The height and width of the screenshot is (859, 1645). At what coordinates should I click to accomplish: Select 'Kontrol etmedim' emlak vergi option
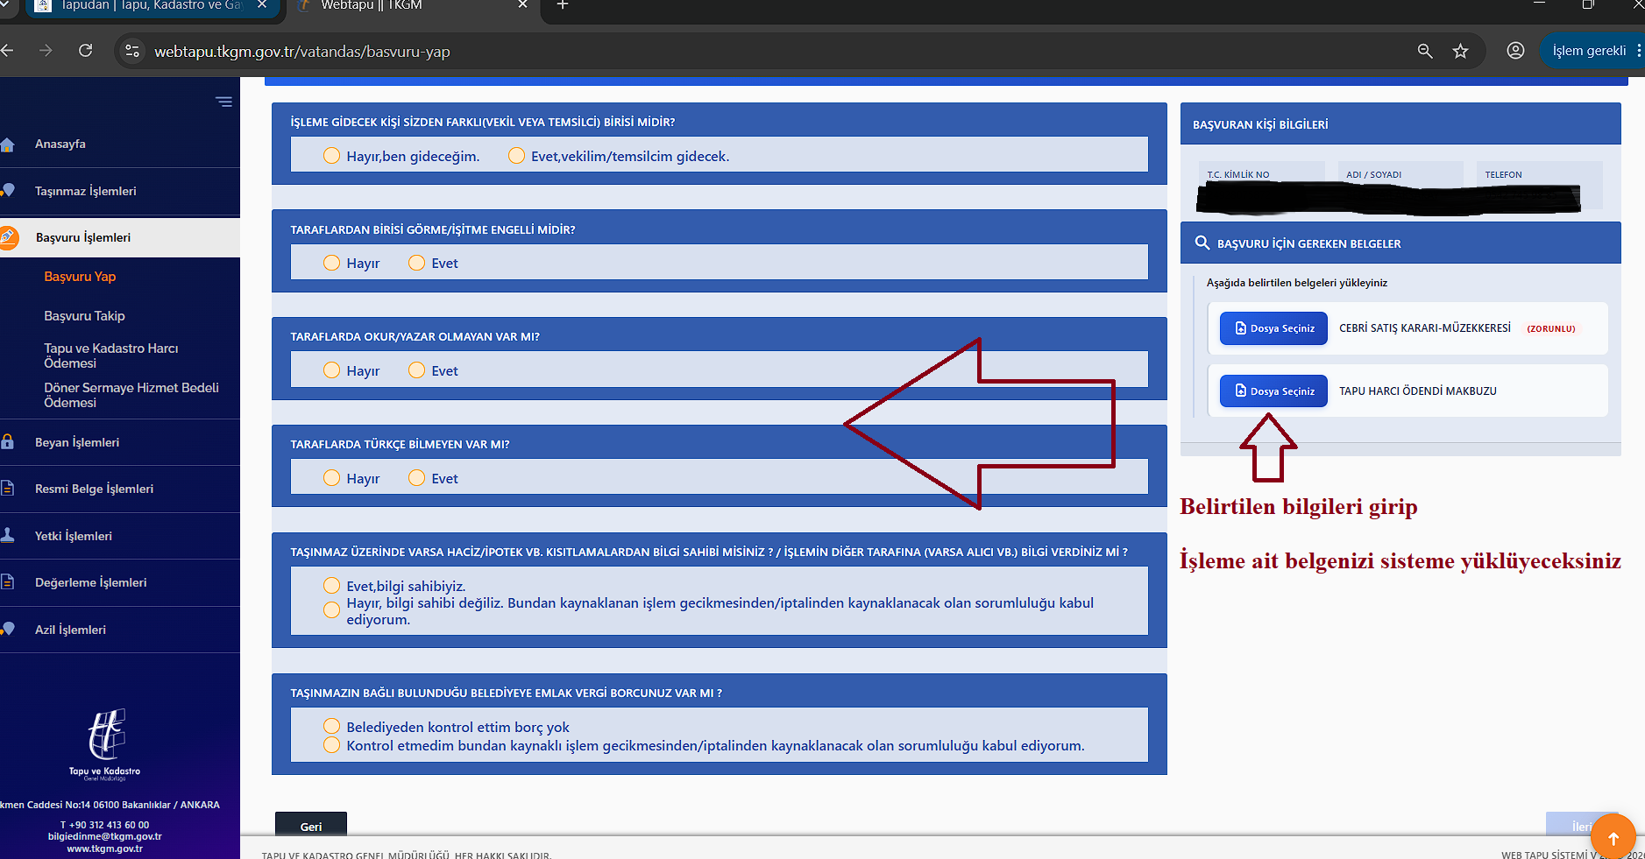[331, 745]
